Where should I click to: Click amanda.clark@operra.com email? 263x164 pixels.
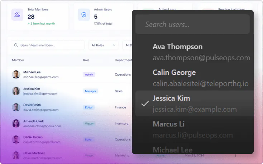click(42, 126)
